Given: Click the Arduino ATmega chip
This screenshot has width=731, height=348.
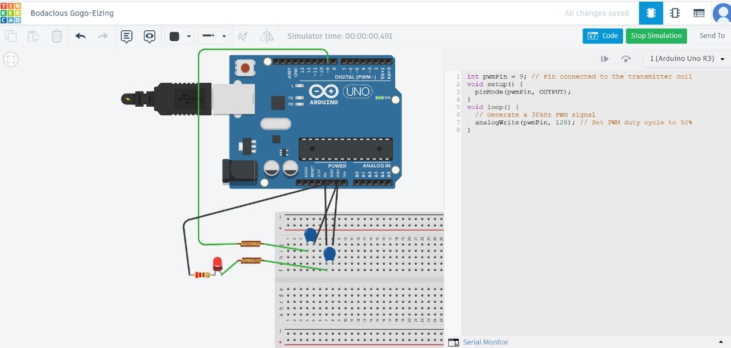Looking at the screenshot, I should tap(346, 149).
